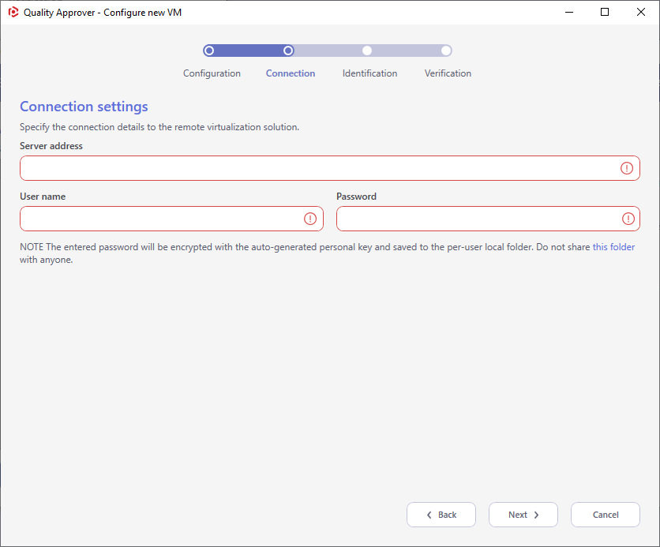
Task: Click the User name error warning icon
Action: 310,219
